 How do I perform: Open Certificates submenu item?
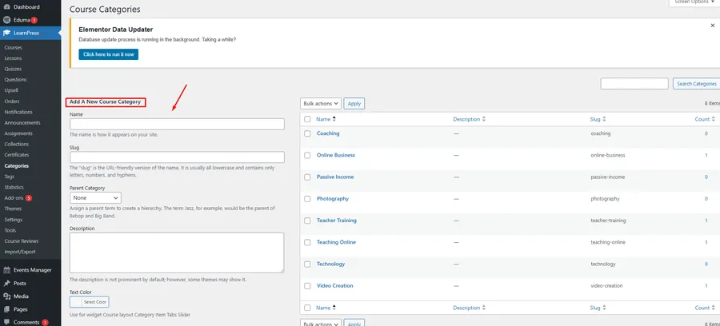coord(17,155)
